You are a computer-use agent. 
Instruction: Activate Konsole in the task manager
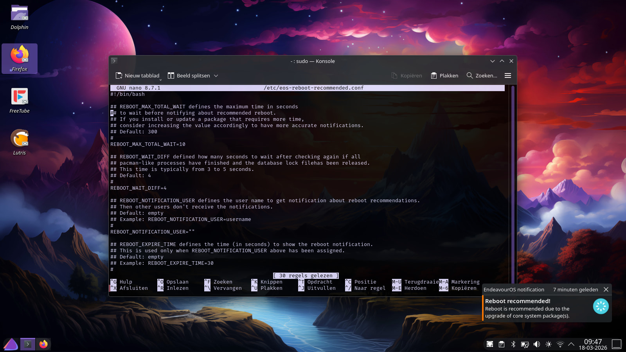click(28, 344)
